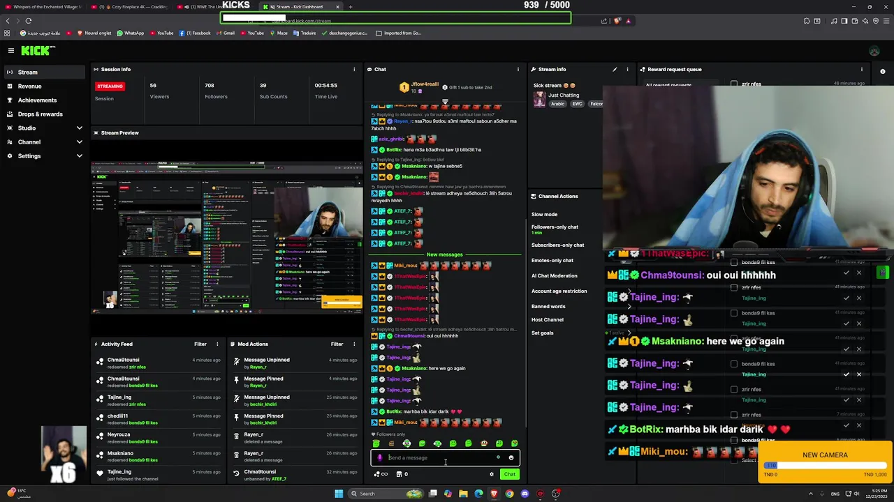Toggle Subscribers-only chat

(x=557, y=245)
